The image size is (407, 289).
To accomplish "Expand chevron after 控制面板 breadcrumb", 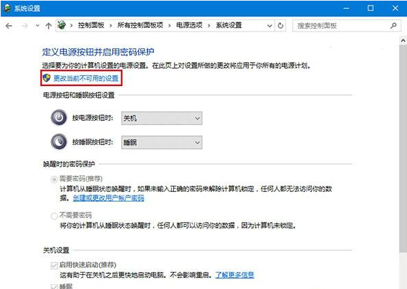I will (x=111, y=26).
